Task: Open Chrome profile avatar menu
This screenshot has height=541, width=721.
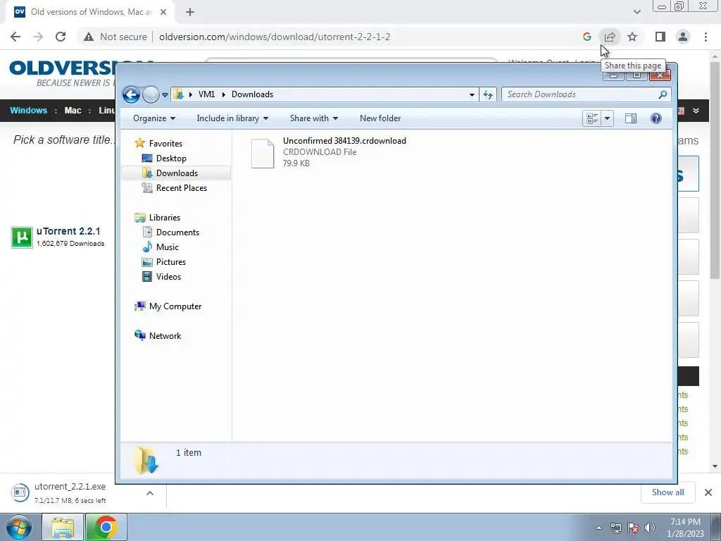Action: [683, 37]
